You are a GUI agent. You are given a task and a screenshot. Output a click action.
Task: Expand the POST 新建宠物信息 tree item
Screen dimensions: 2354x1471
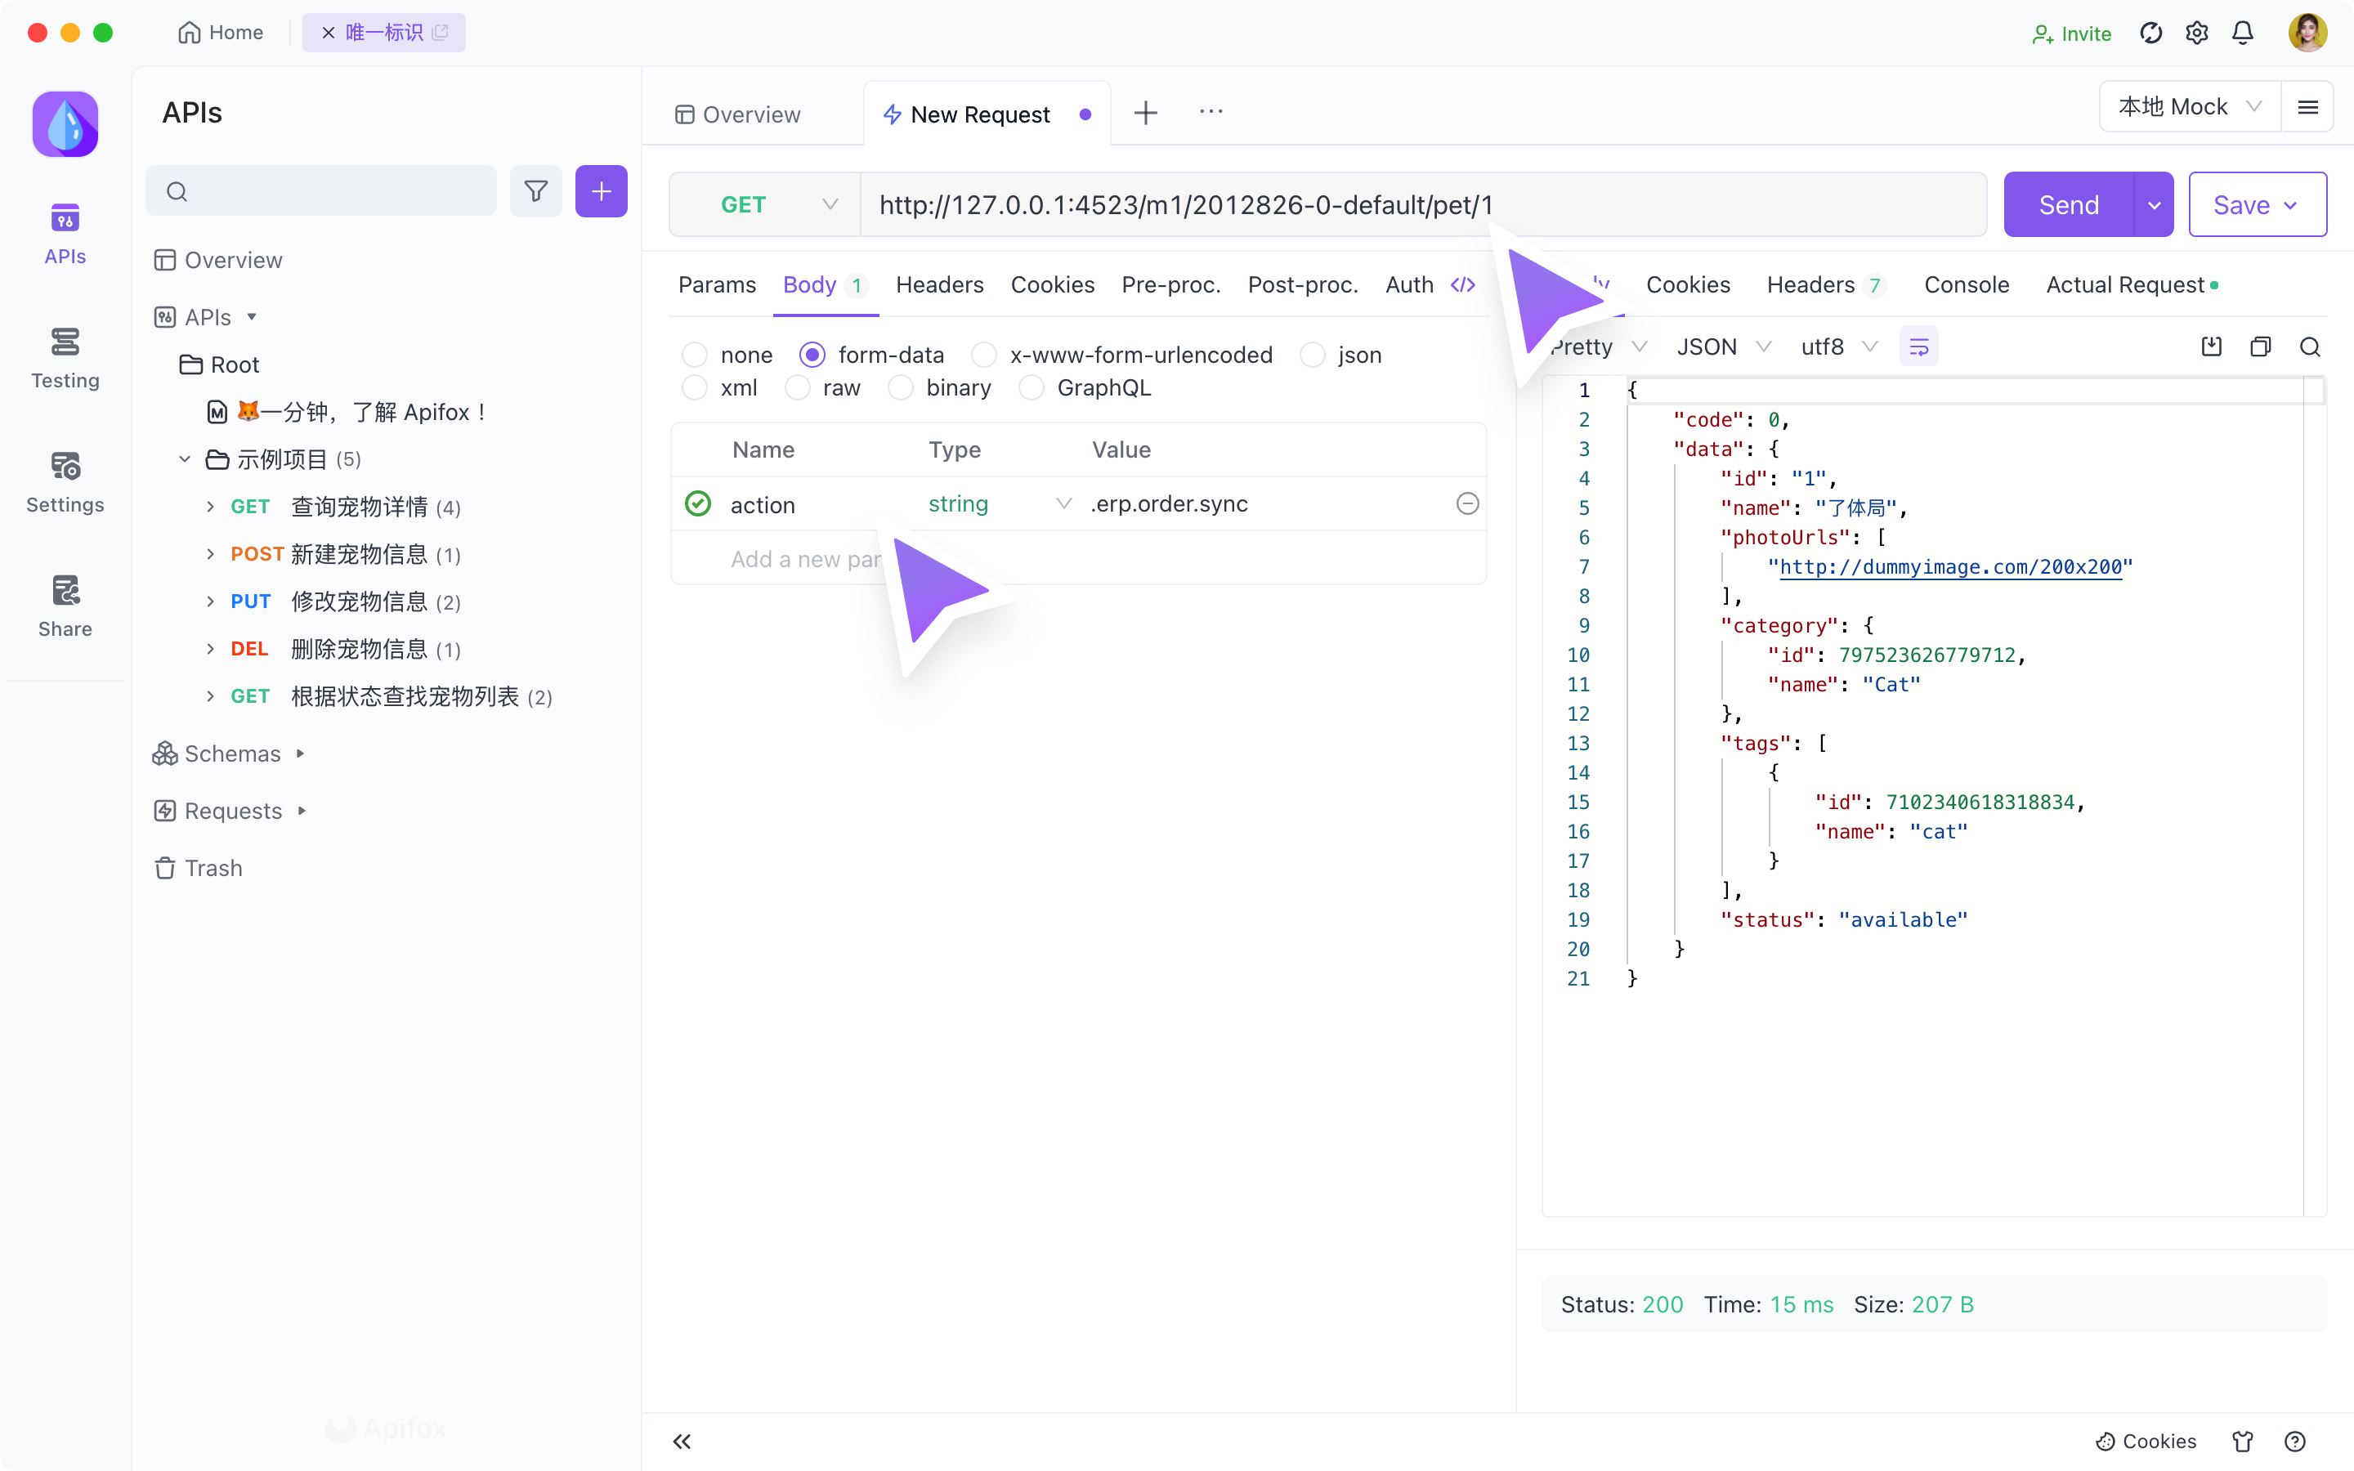pyautogui.click(x=210, y=555)
